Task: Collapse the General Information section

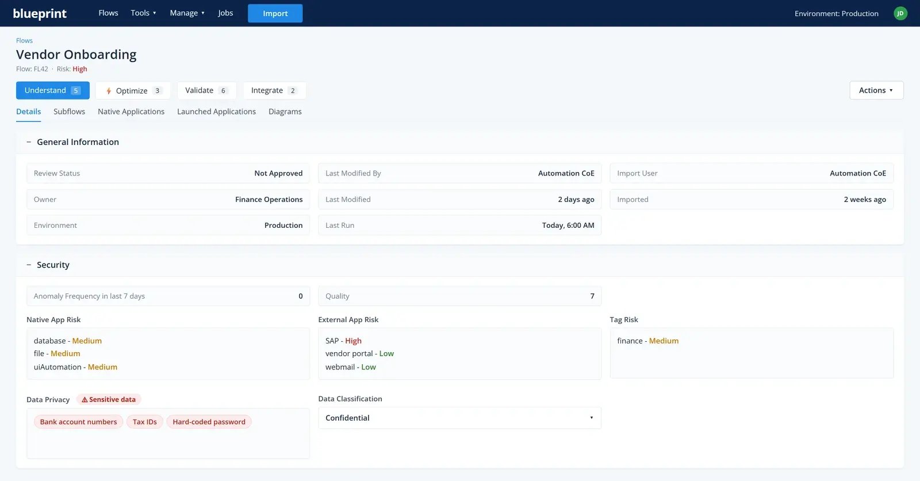Action: [x=29, y=142]
